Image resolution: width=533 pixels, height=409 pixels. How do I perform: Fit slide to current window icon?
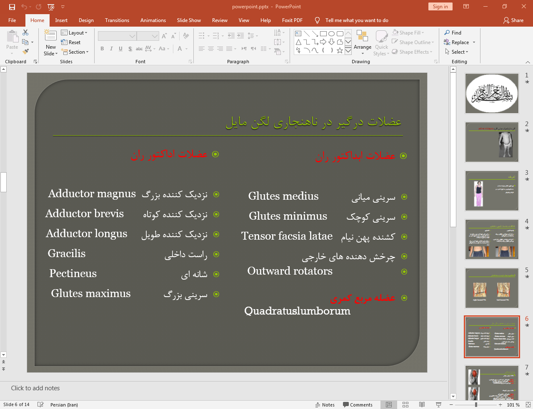click(528, 404)
